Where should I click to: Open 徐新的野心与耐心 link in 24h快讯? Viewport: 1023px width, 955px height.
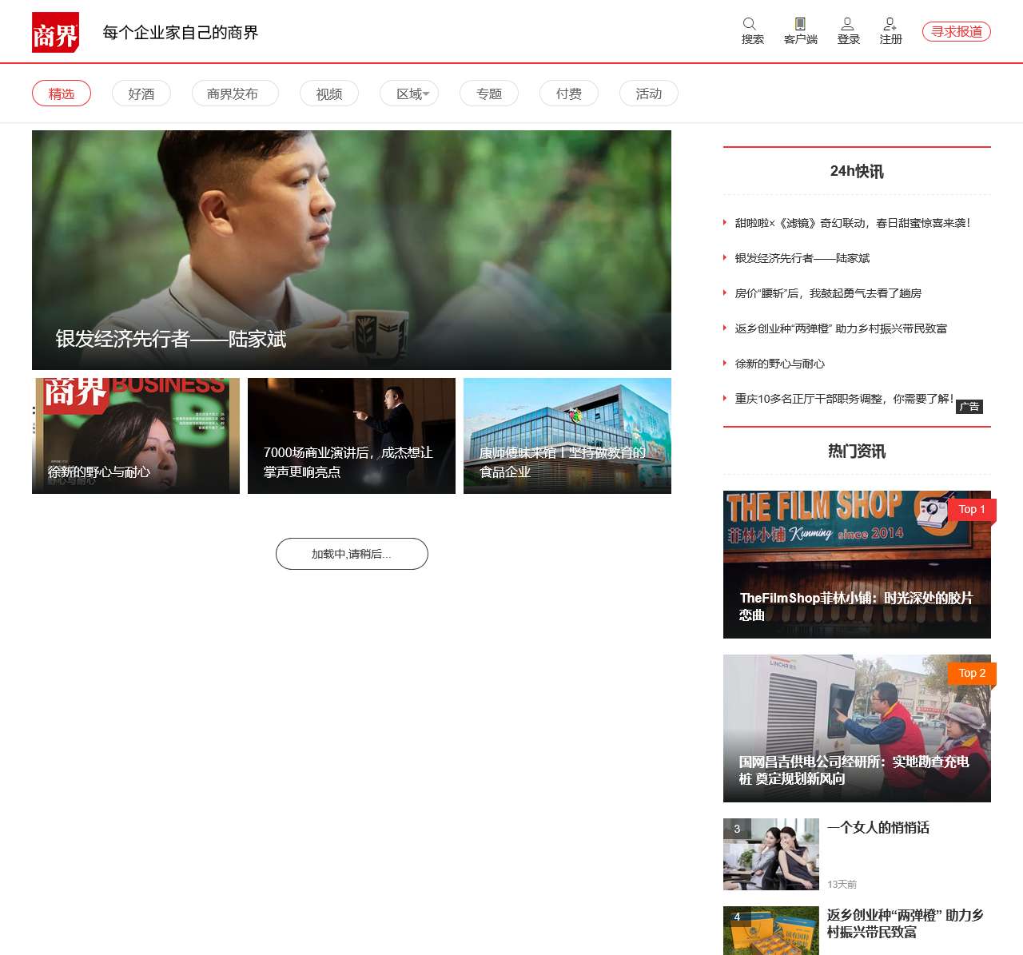coord(780,364)
